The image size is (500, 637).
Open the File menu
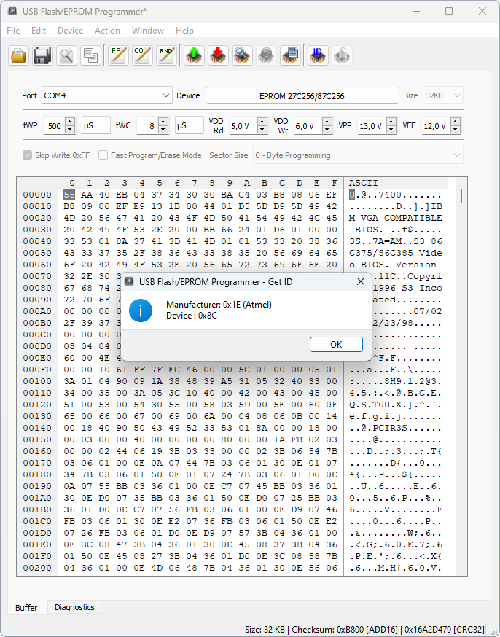coord(13,31)
